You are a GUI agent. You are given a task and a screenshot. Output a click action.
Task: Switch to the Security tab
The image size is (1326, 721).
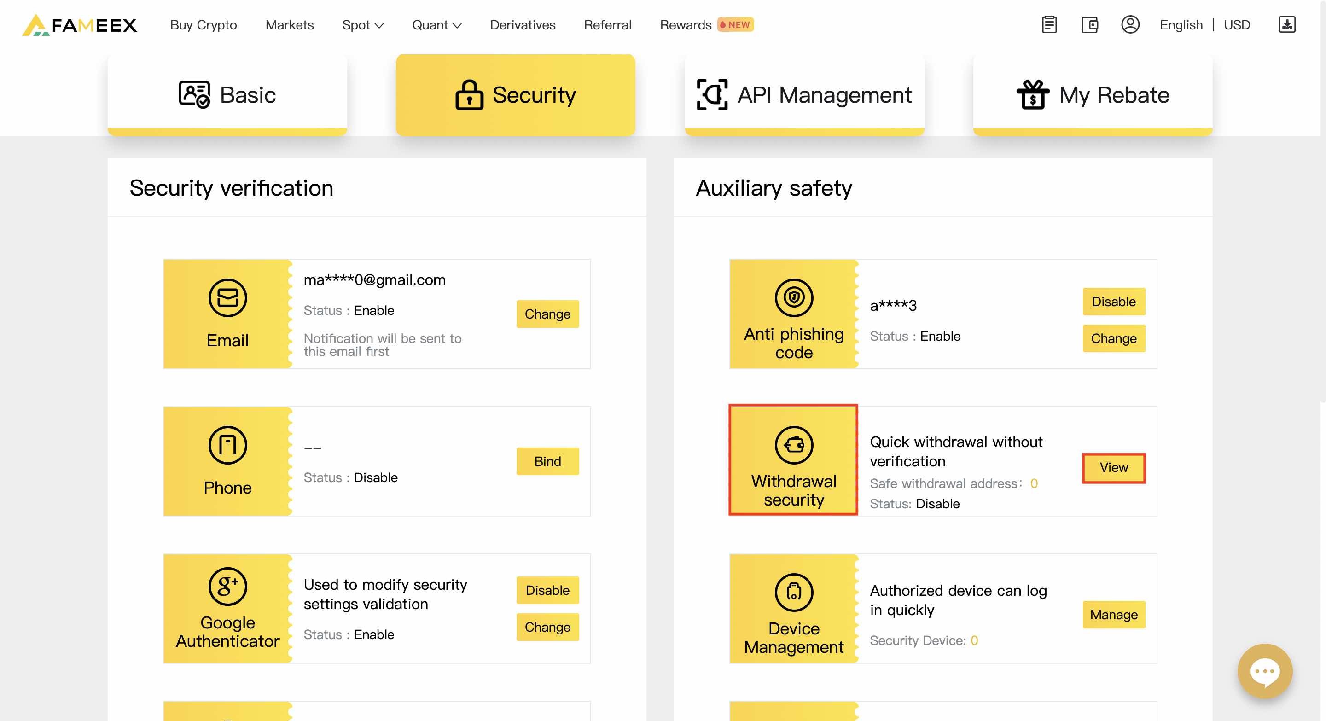coord(515,95)
